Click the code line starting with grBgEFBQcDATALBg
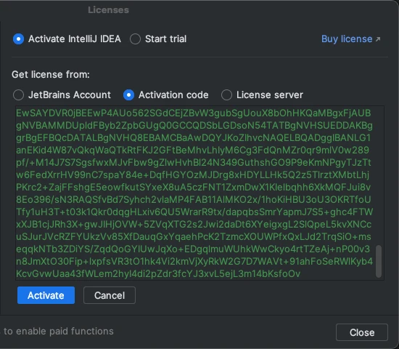 194,137
